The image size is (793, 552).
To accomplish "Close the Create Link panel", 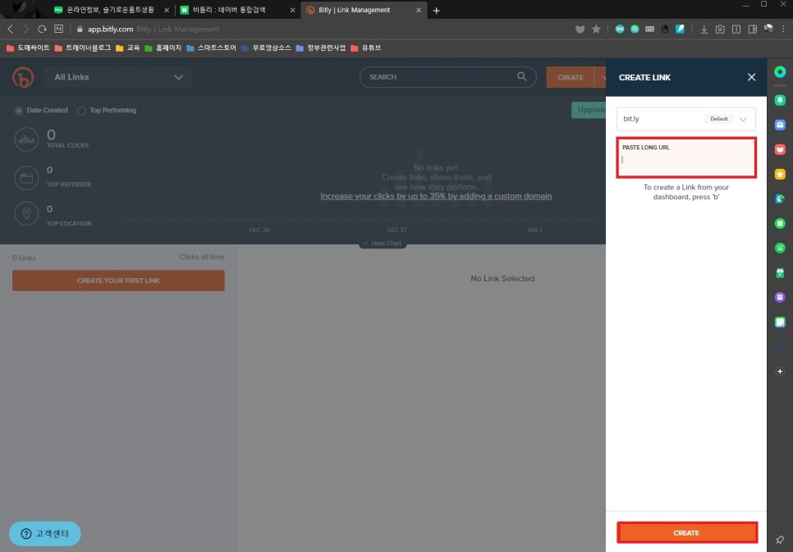I will pos(751,77).
